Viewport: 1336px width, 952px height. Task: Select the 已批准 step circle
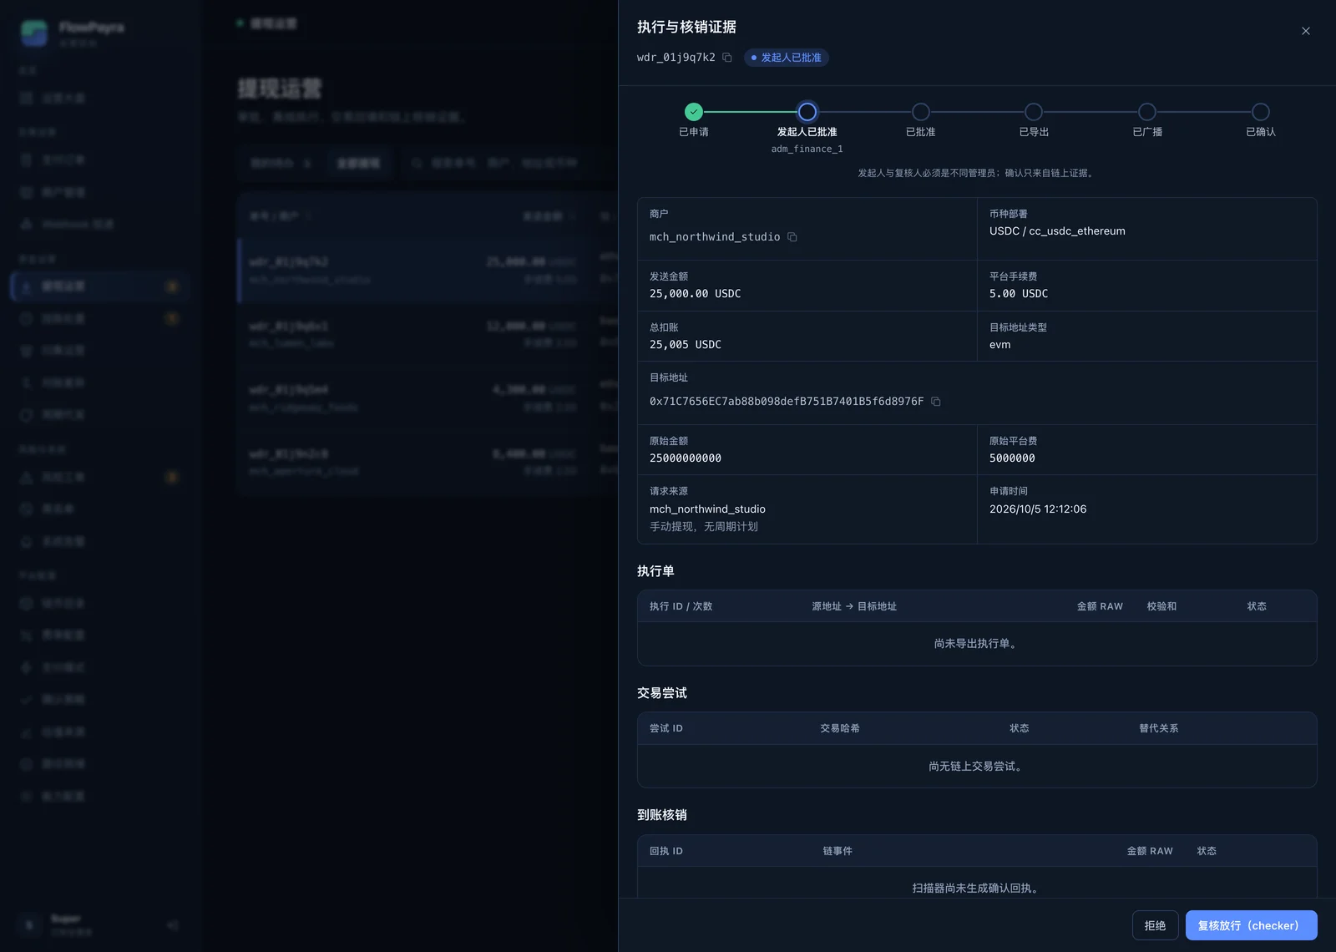pyautogui.click(x=920, y=112)
